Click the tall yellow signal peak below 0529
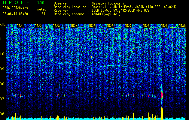Viewport: 189px width, 120px height. 162,114
